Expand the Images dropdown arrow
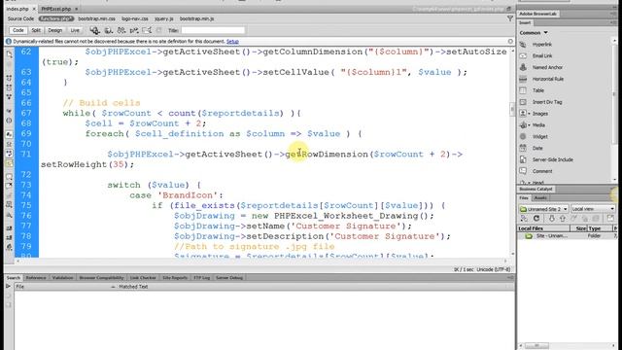Viewport: 622px width, 350px height. click(x=529, y=114)
